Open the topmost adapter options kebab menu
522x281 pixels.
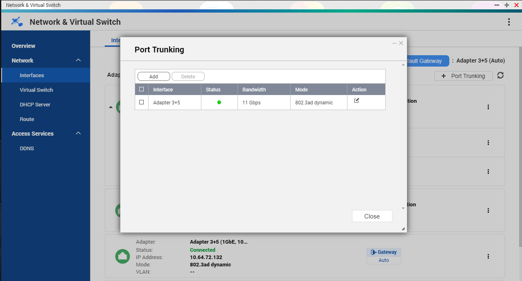click(488, 107)
